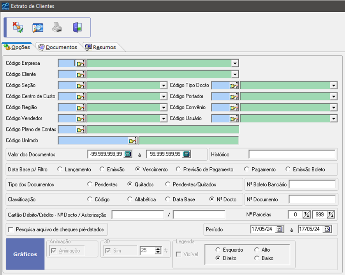
Task: Open lookup icon for Código UnImob
Action: click(x=133, y=140)
